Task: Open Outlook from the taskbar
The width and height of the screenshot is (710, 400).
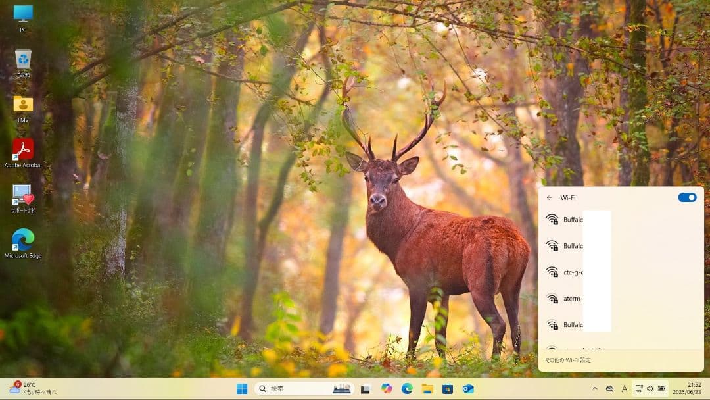Action: [x=469, y=388]
